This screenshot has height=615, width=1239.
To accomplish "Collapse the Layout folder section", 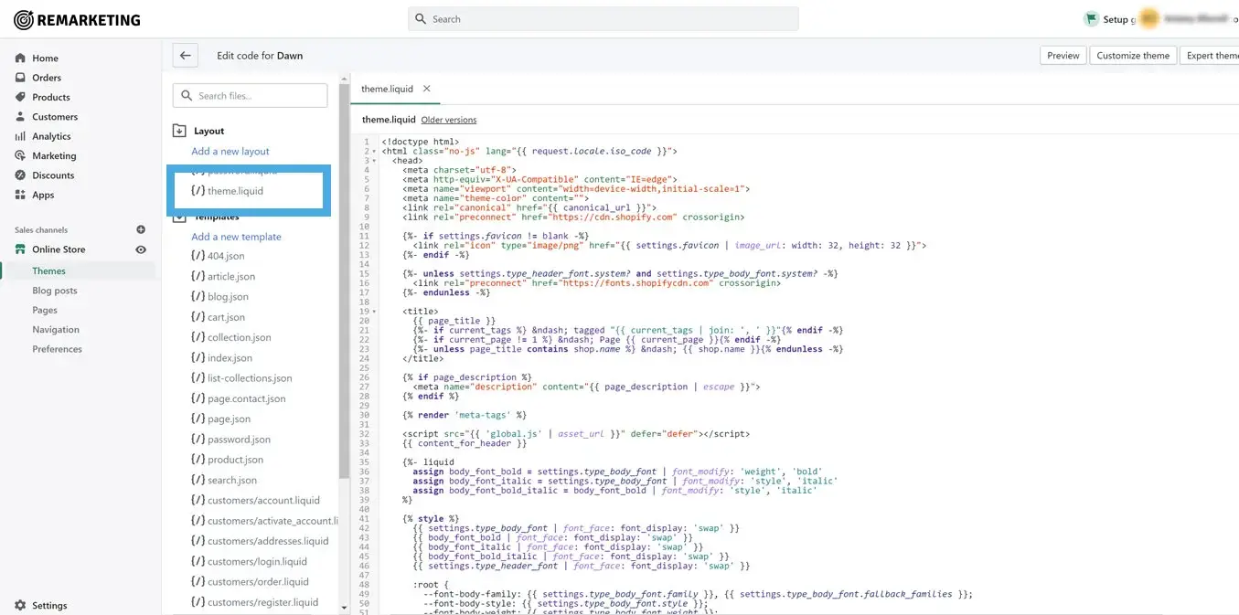I will coord(180,132).
